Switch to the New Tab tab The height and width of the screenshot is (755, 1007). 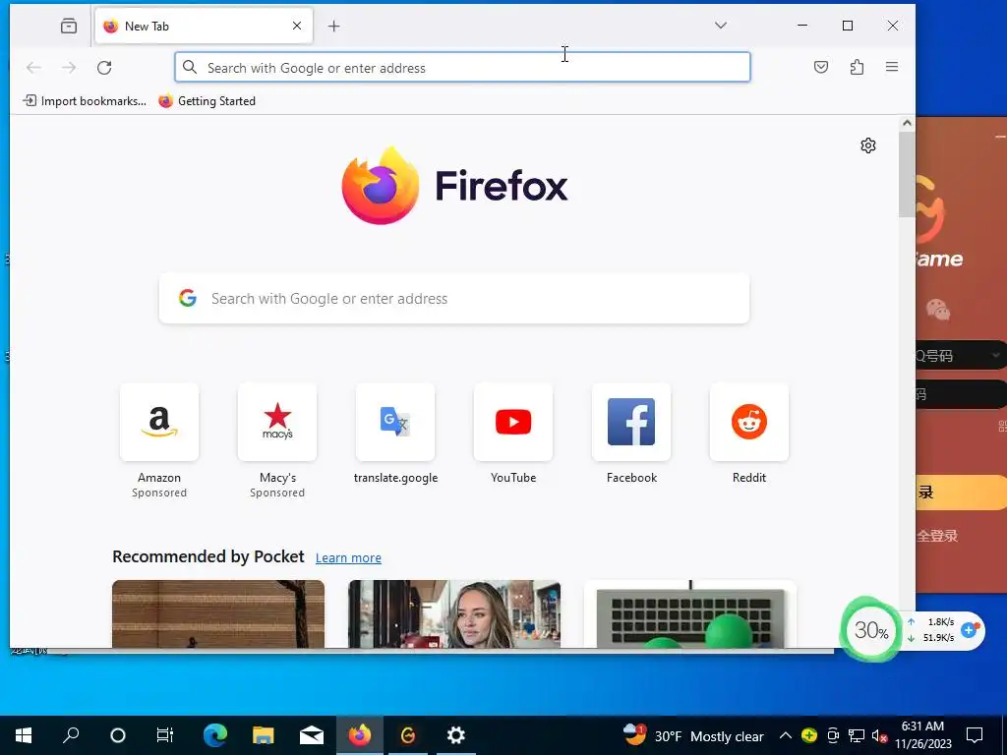pos(204,26)
